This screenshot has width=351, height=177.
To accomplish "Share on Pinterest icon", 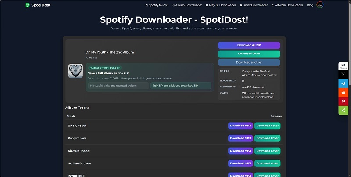I will point(344,101).
